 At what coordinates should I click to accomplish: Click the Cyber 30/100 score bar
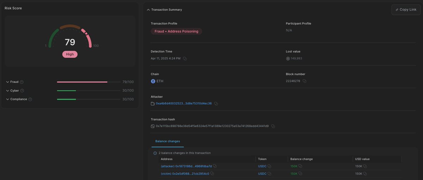point(89,91)
